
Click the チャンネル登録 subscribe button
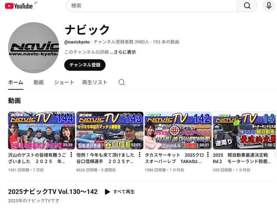coord(85,65)
